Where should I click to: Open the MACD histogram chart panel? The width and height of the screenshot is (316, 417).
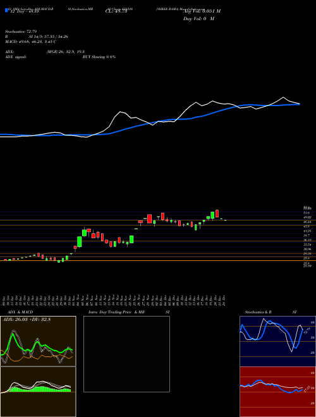pos(38,392)
